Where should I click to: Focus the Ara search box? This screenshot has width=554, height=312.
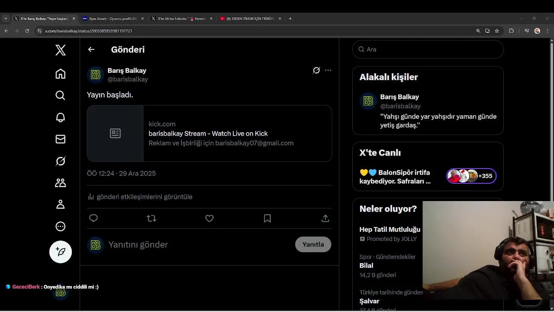pos(428,49)
